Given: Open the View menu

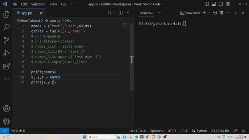Looking at the screenshot, I should pos(53,4).
